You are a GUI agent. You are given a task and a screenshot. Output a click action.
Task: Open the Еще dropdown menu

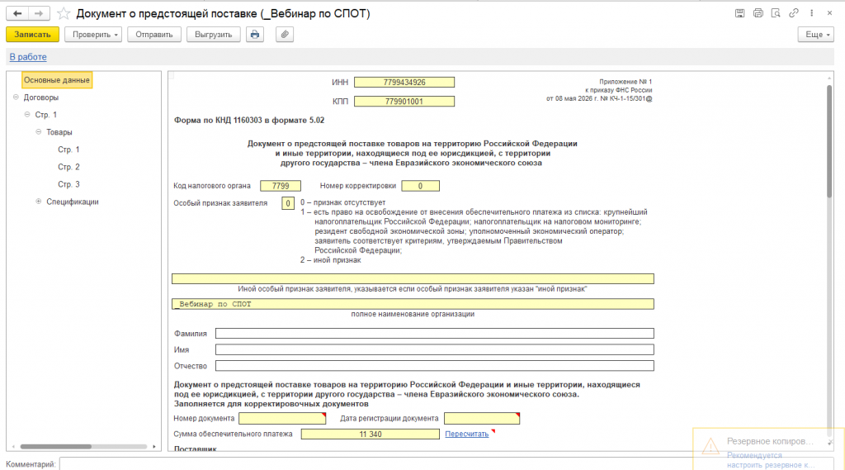coord(816,35)
